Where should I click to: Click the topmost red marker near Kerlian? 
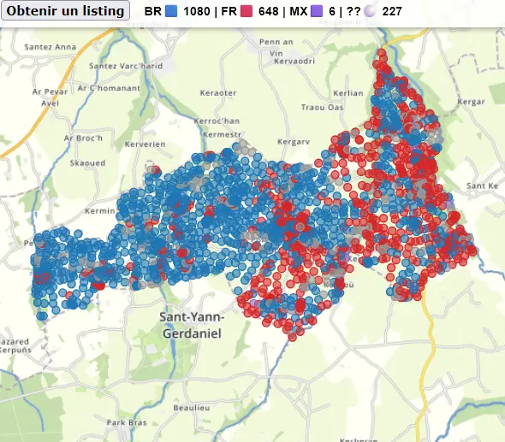(x=382, y=53)
